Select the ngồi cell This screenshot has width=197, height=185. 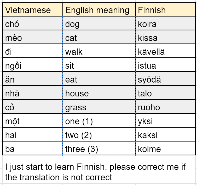33,65
